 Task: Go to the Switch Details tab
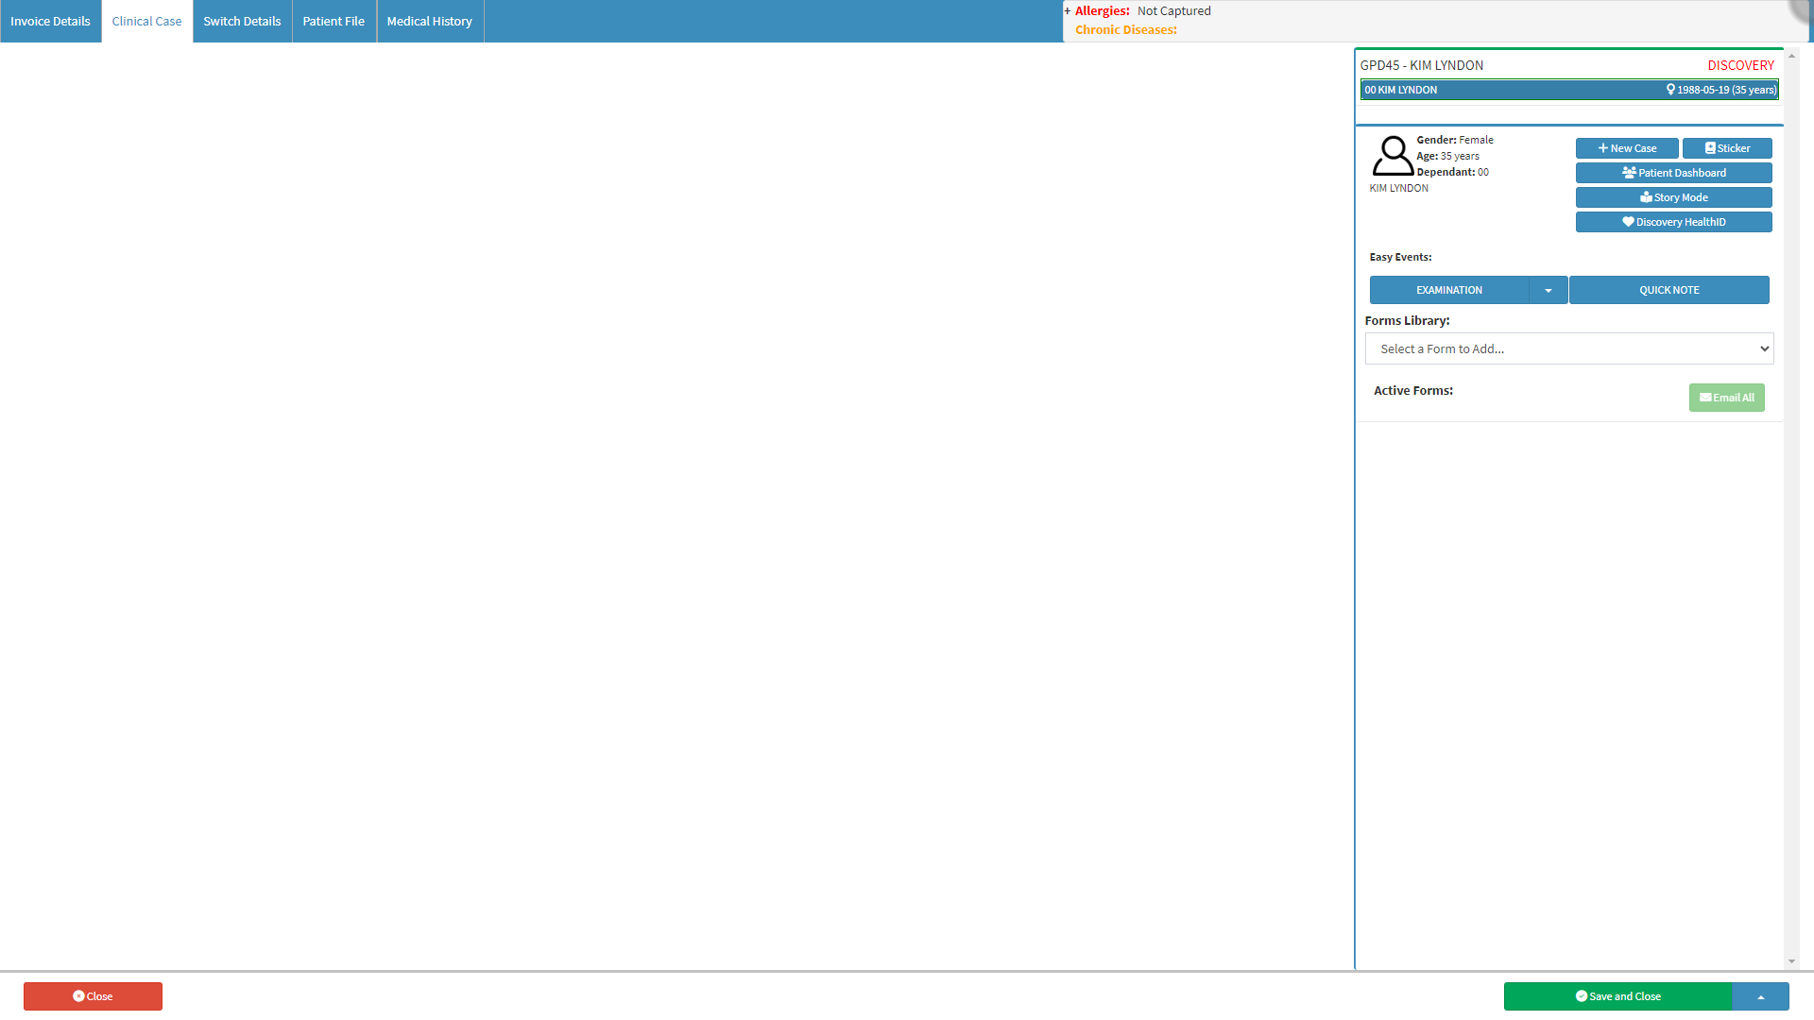point(242,21)
